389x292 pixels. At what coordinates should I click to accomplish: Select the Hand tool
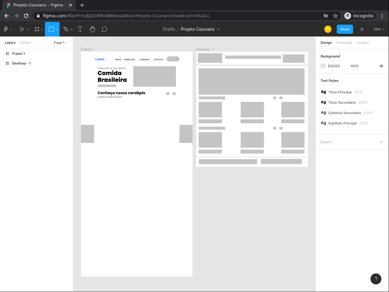[92, 29]
